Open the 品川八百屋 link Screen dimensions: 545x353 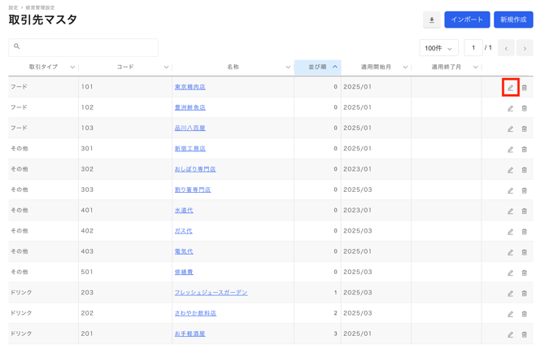pos(190,128)
